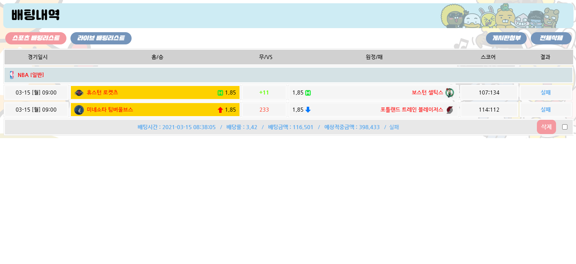Screen dimensions: 576x264
Task: Click the red up arrow over indicator
Action: click(x=220, y=110)
